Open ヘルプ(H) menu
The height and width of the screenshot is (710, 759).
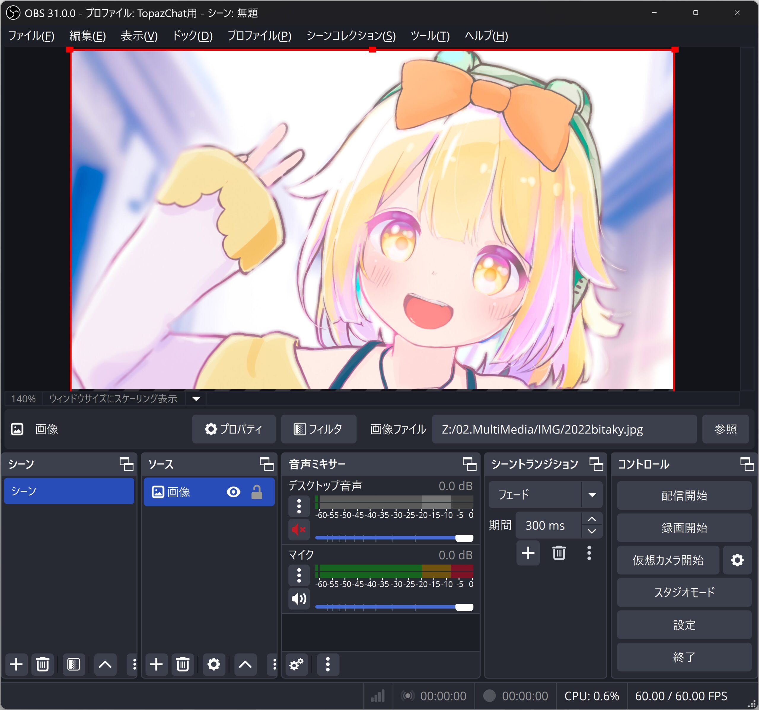[487, 36]
